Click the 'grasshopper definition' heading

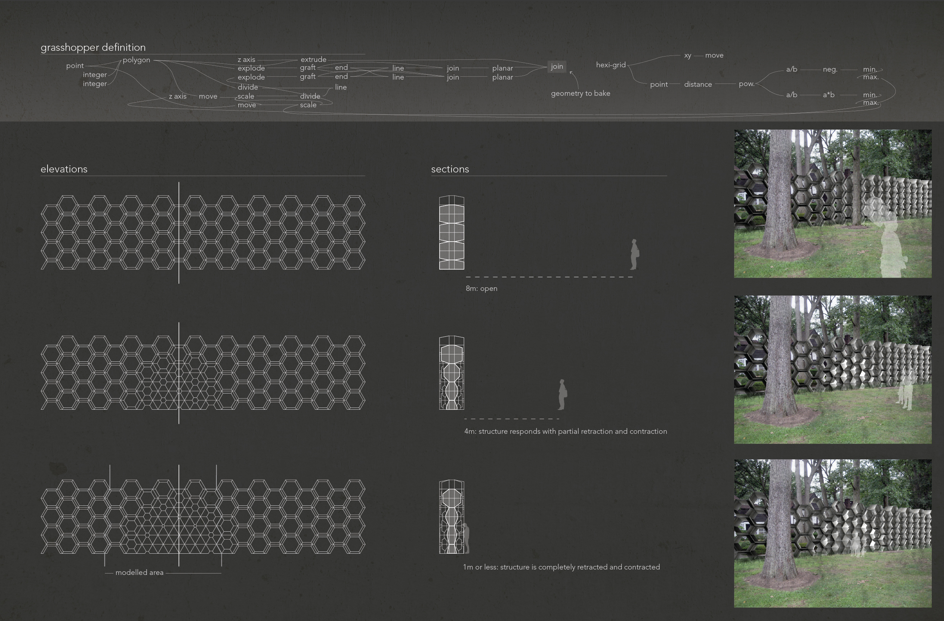[93, 48]
